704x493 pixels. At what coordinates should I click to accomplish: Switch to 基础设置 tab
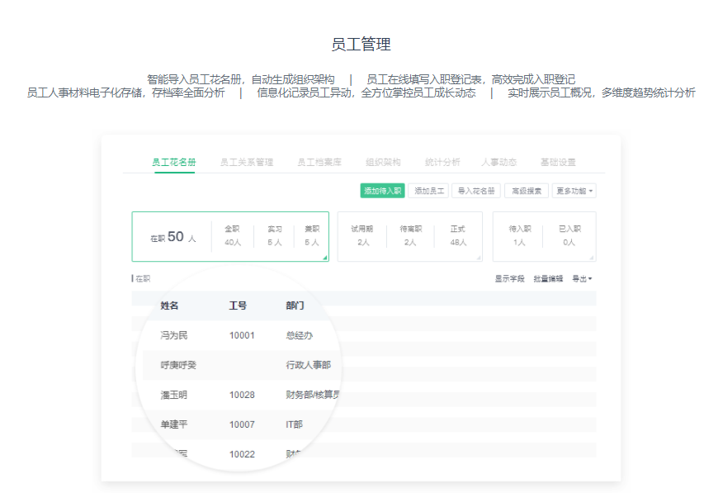(x=558, y=162)
